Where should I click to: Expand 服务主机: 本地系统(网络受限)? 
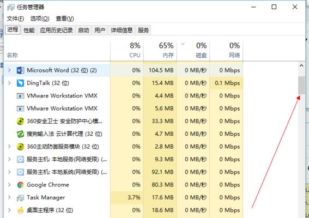pos(9,172)
